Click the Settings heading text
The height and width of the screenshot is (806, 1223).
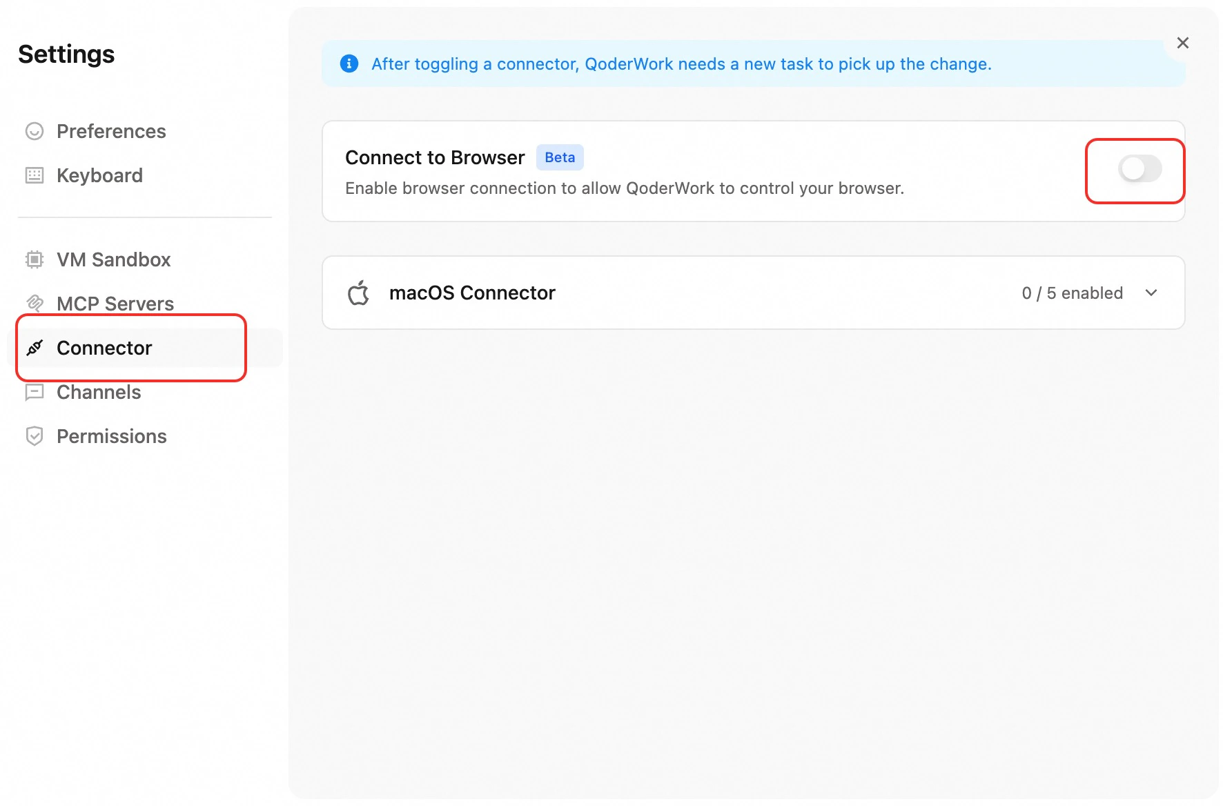point(66,54)
